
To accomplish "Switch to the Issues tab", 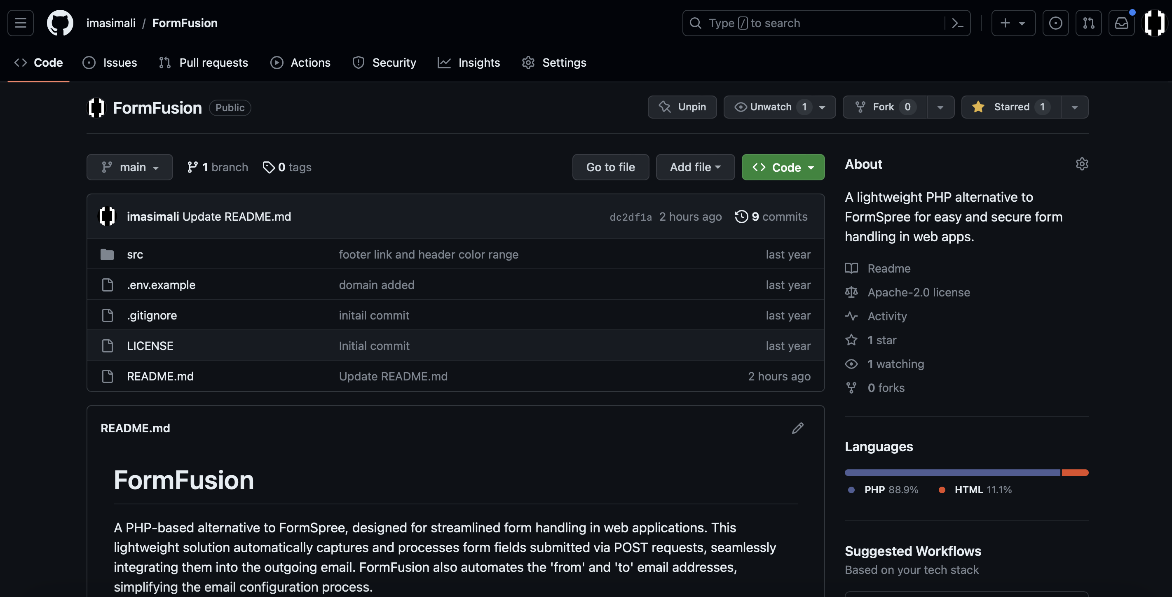I will click(x=110, y=62).
